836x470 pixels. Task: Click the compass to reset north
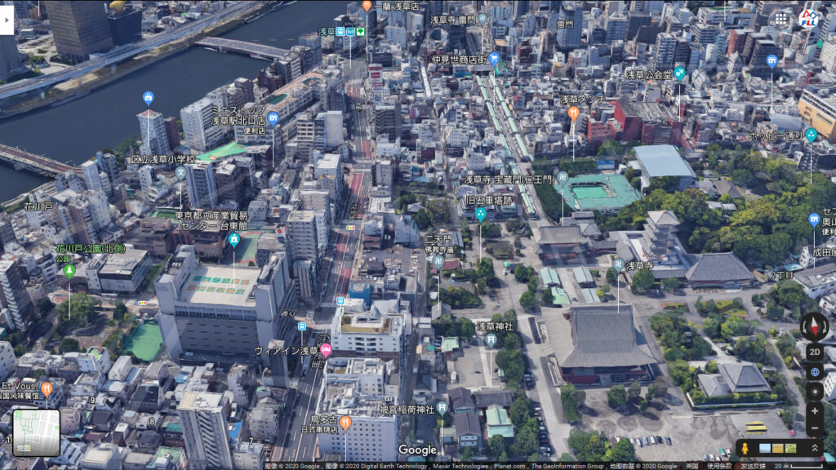(x=814, y=326)
